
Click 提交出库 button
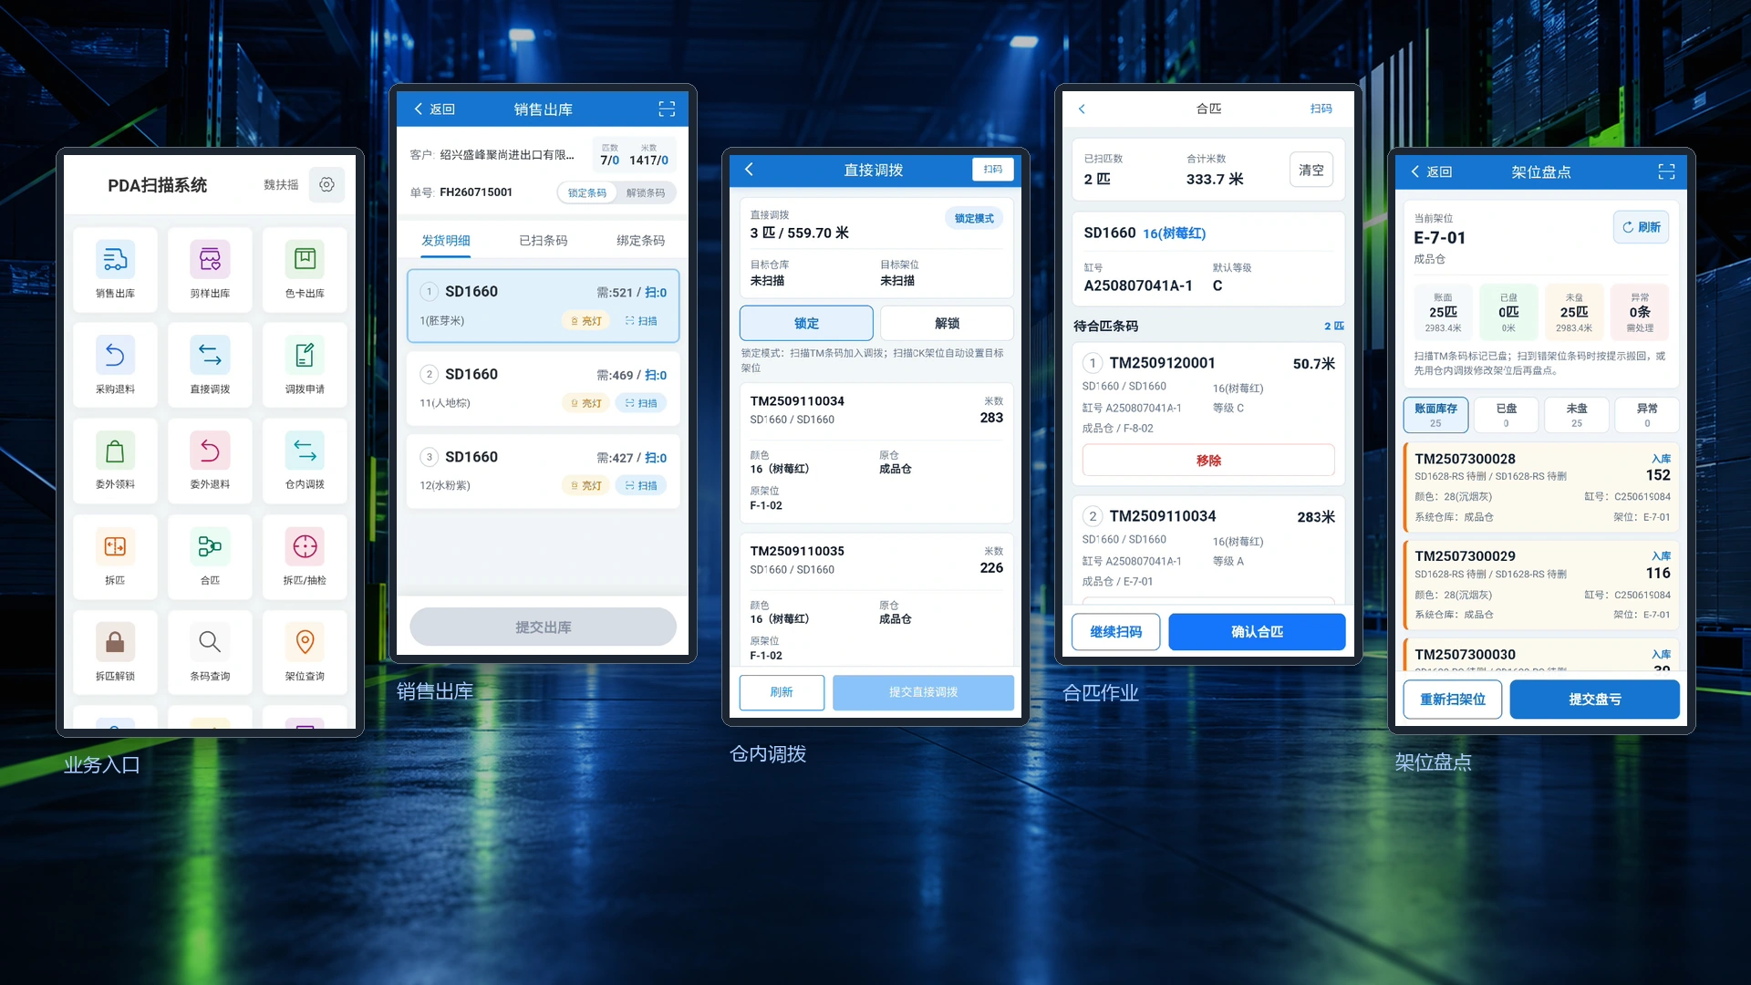tap(543, 627)
